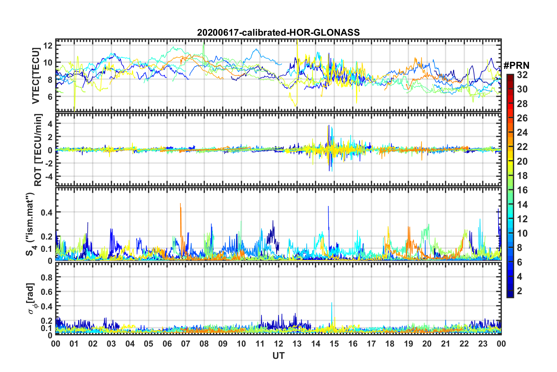
Task: Click colorbar tick label 18
Action: point(522,176)
